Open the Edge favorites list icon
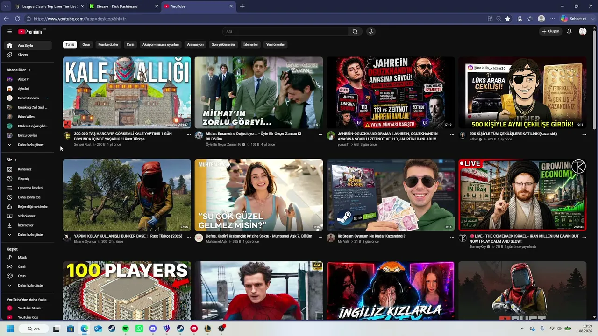 [530, 19]
